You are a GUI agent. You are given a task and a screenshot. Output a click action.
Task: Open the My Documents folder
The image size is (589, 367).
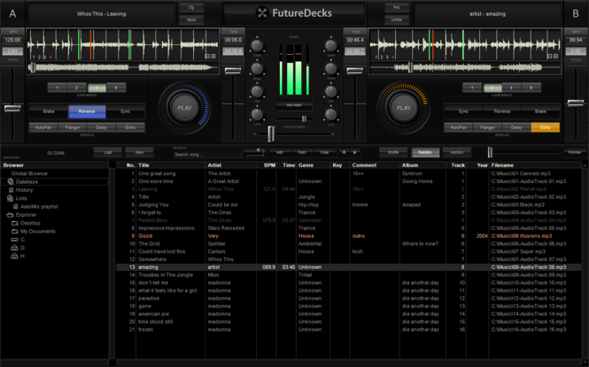pos(34,232)
